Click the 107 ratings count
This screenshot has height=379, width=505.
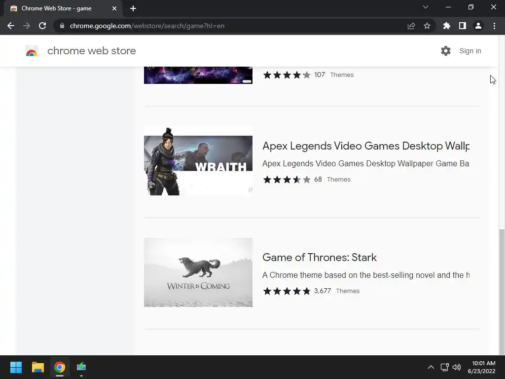[320, 75]
